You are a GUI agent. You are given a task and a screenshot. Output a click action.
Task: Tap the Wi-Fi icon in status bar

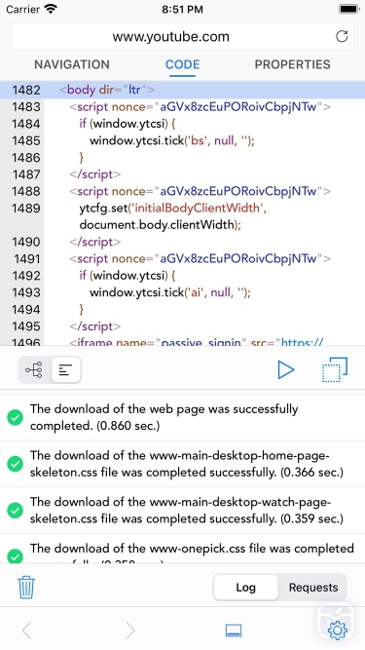51,9
